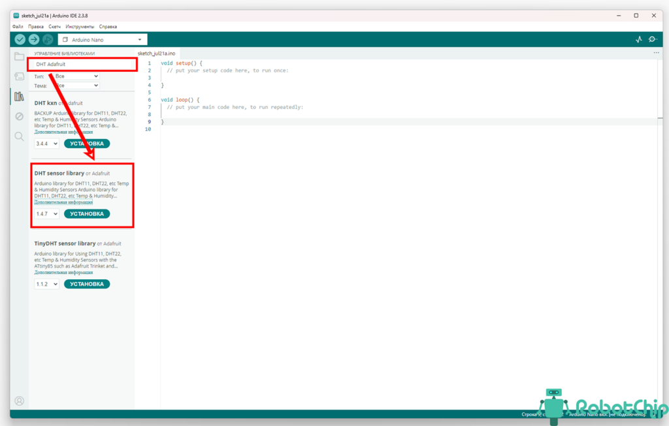Open the Инструменты menu

pyautogui.click(x=80, y=26)
